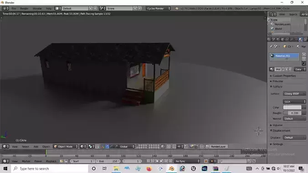This screenshot has width=308, height=173.
Task: Click the timeline End frame 250 field
Action: click(108, 161)
